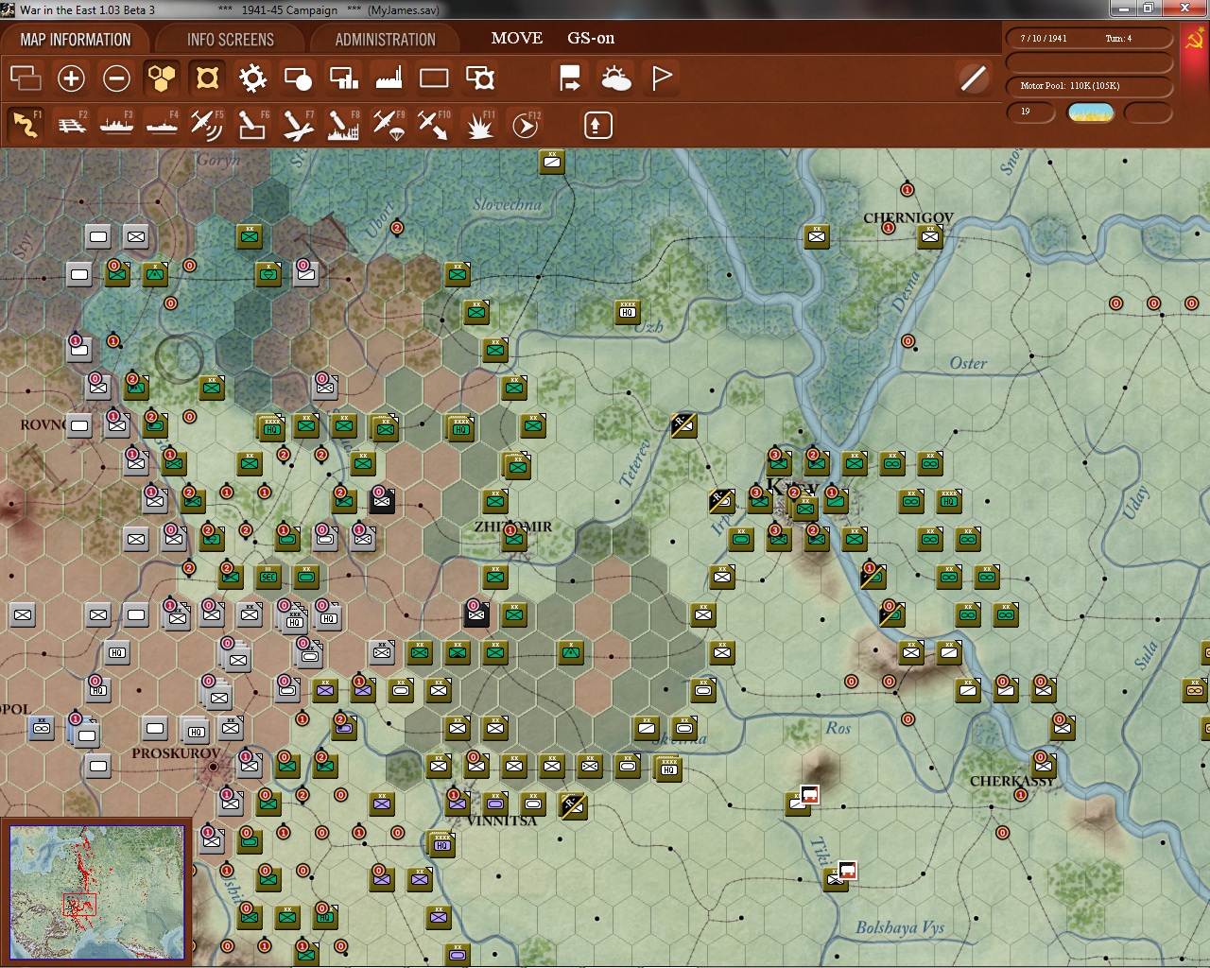Click the pennant flag icon

(662, 78)
